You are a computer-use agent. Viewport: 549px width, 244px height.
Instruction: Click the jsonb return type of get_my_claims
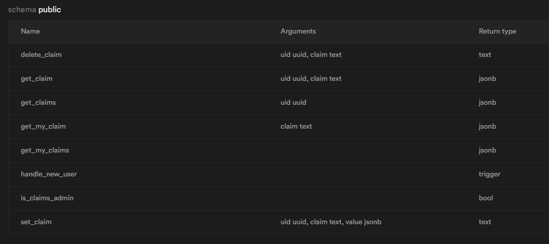487,150
